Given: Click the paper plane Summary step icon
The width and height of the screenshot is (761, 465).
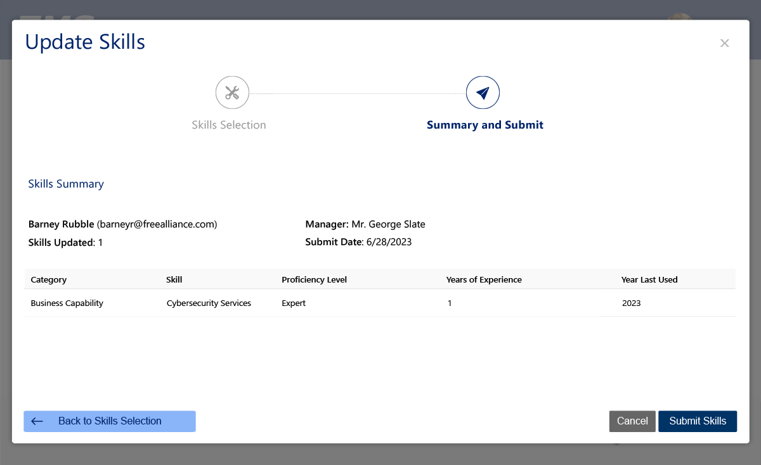Looking at the screenshot, I should click(x=483, y=93).
